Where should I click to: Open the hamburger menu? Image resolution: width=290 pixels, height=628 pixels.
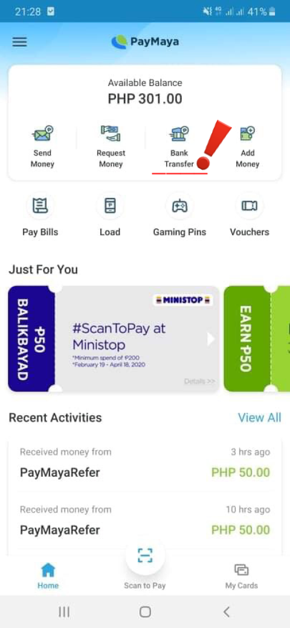coord(19,42)
